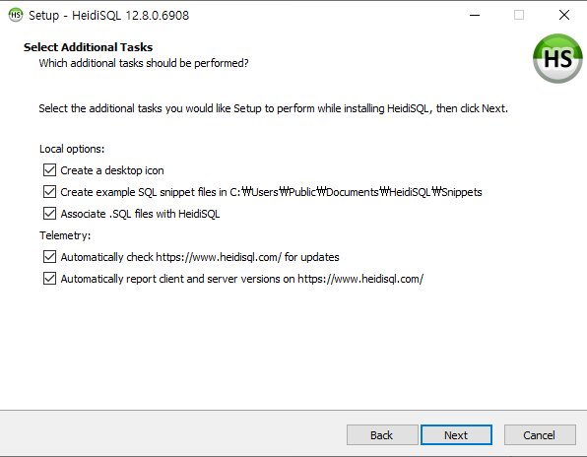Click the instruction sentence about additional tasks

(x=273, y=108)
